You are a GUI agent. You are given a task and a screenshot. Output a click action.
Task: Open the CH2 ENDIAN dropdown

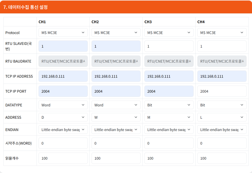point(116,129)
